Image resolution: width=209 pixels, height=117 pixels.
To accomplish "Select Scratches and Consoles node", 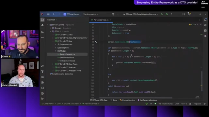I will [x=61, y=74].
